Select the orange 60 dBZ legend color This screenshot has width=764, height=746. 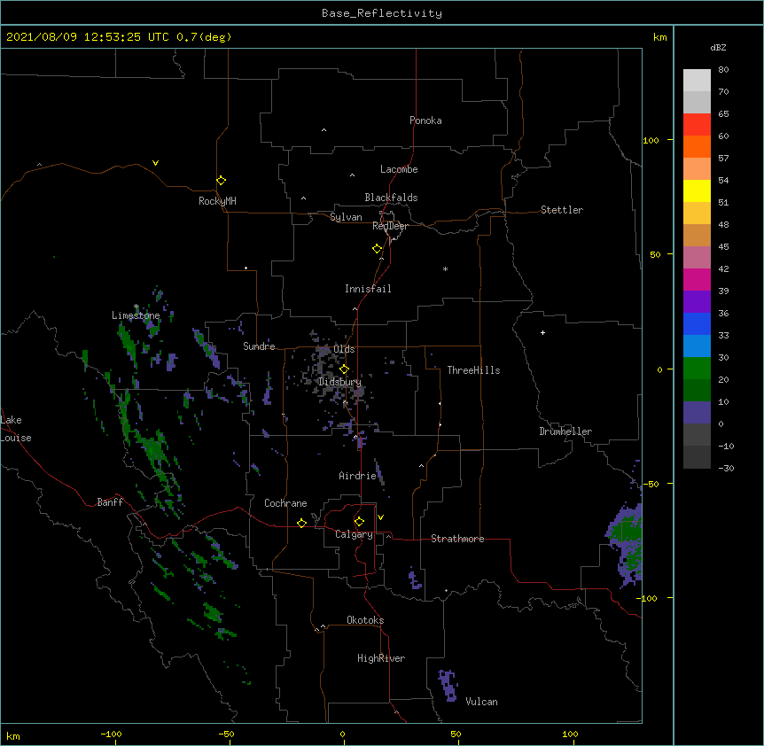[x=697, y=146]
